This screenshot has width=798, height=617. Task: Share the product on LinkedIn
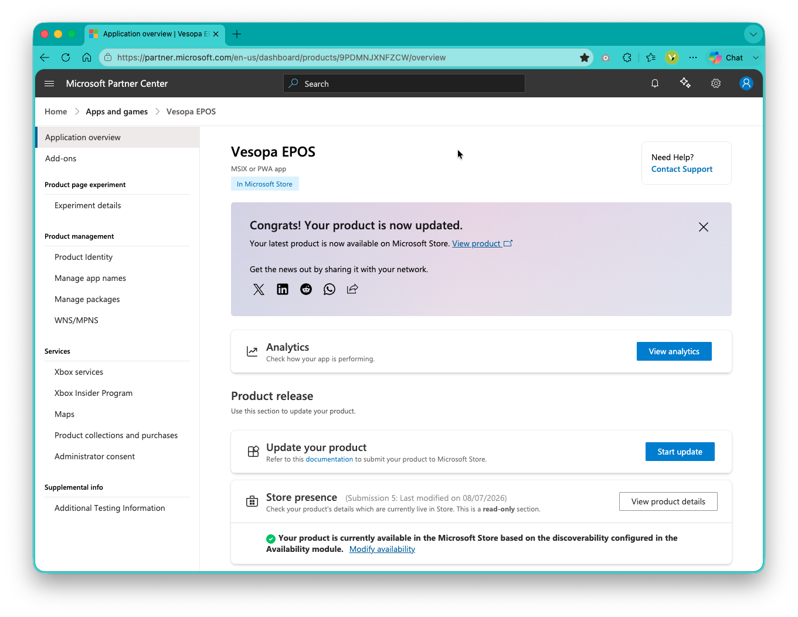coord(283,289)
